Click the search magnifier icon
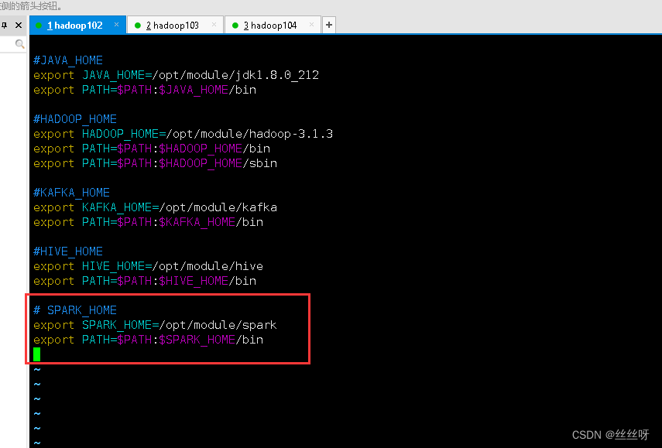 tap(19, 44)
